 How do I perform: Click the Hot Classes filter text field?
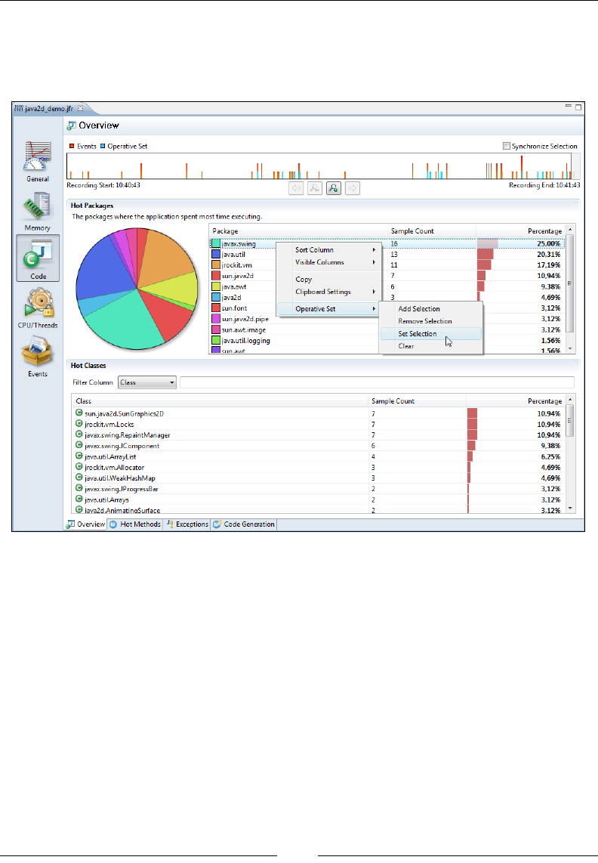pos(377,382)
